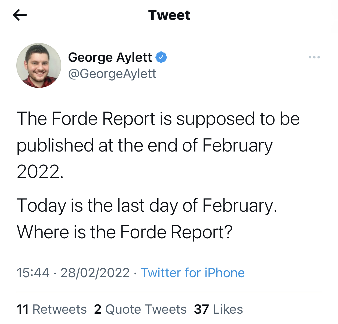Open George Aylett's profile picture
This screenshot has height=324, width=338.
[x=39, y=66]
